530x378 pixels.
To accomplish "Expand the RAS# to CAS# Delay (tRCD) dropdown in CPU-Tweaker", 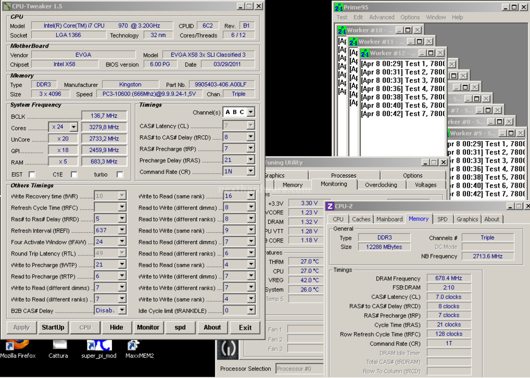I will (251, 137).
